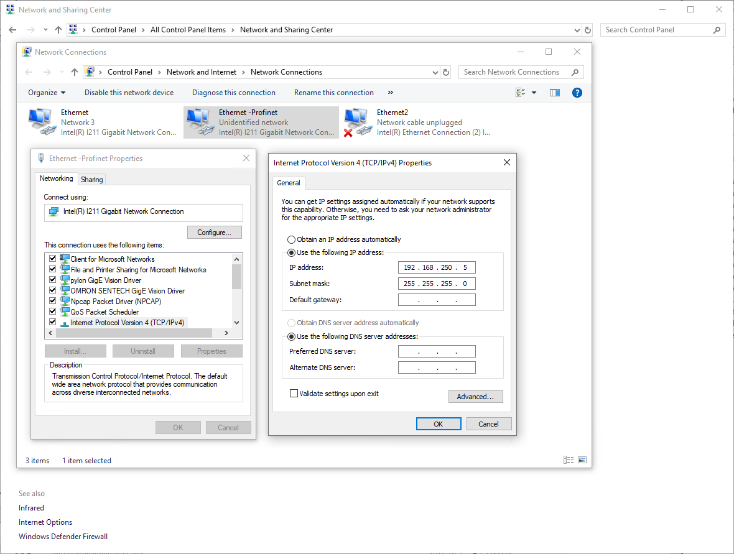Select the Ethernet Network 3 adapter icon
Image resolution: width=734 pixels, height=554 pixels.
pos(40,122)
